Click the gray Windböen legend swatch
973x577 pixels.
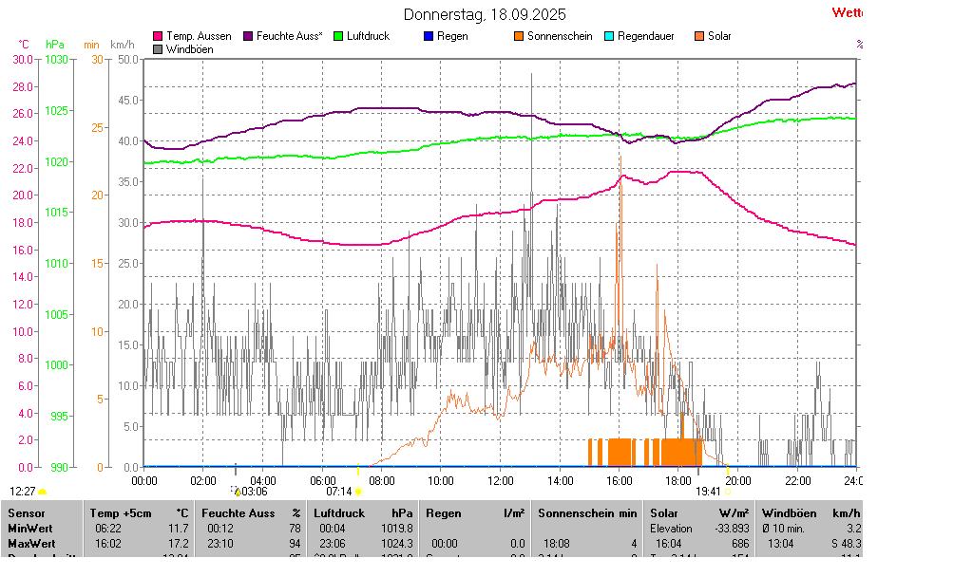coord(158,48)
